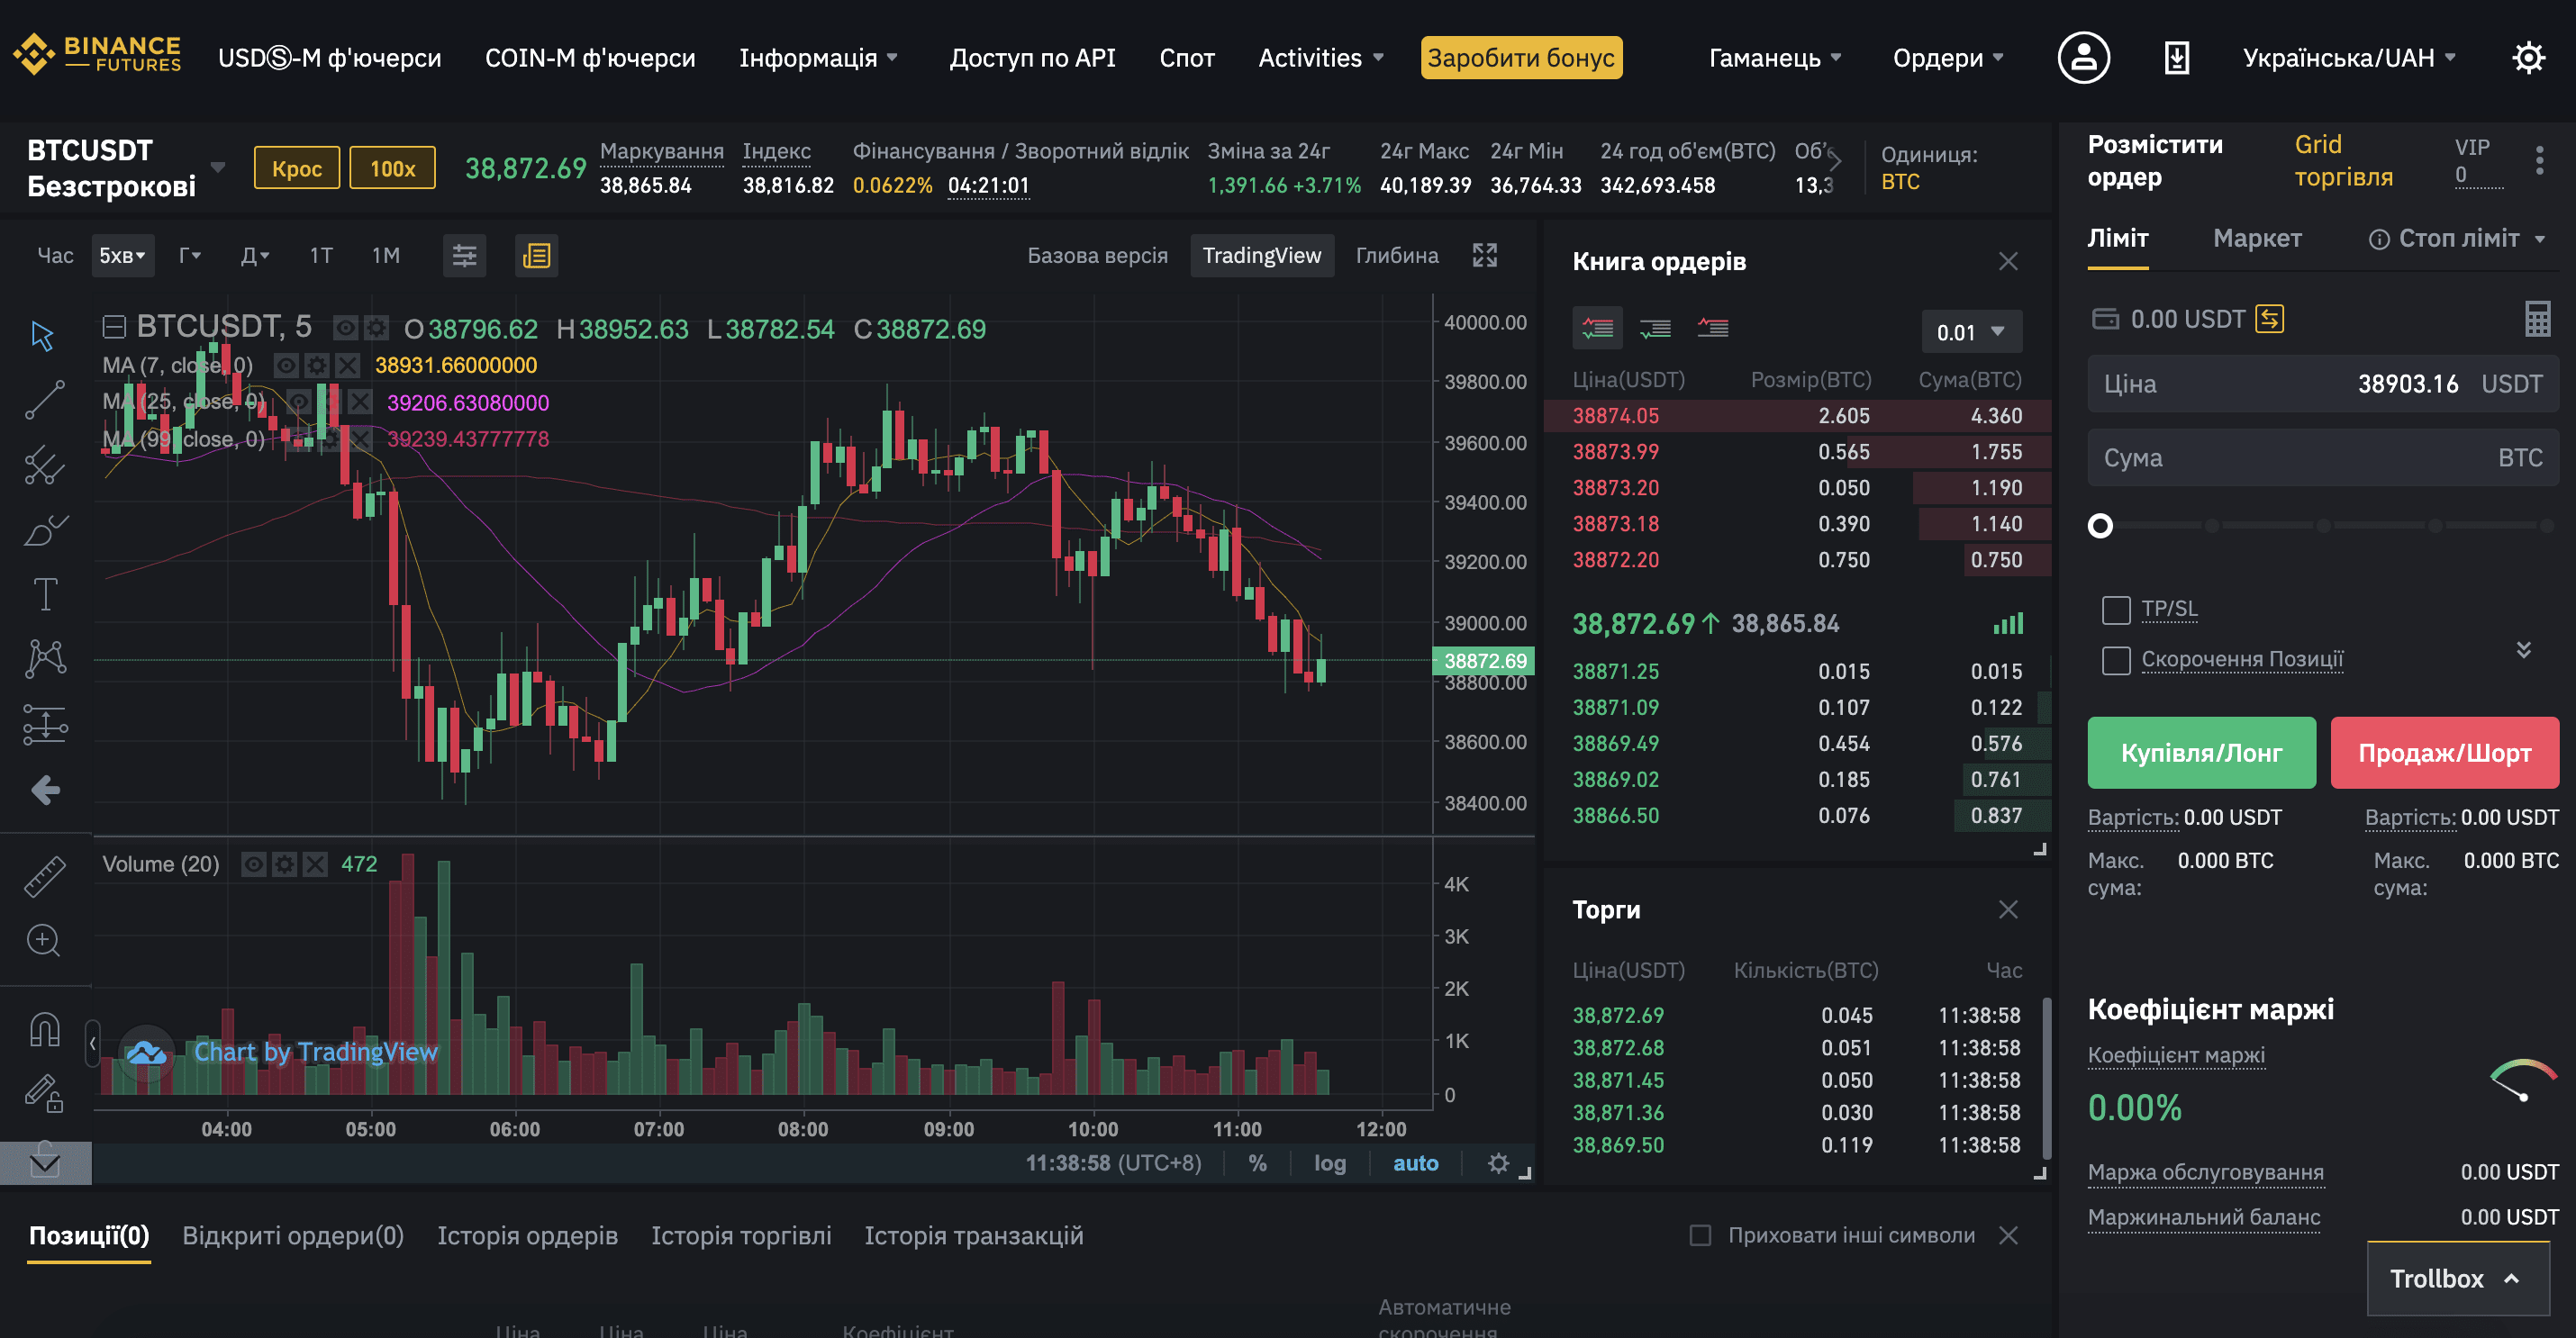Expand the Trollbox chat panel
The image size is (2576, 1338).
pyautogui.click(x=2458, y=1278)
